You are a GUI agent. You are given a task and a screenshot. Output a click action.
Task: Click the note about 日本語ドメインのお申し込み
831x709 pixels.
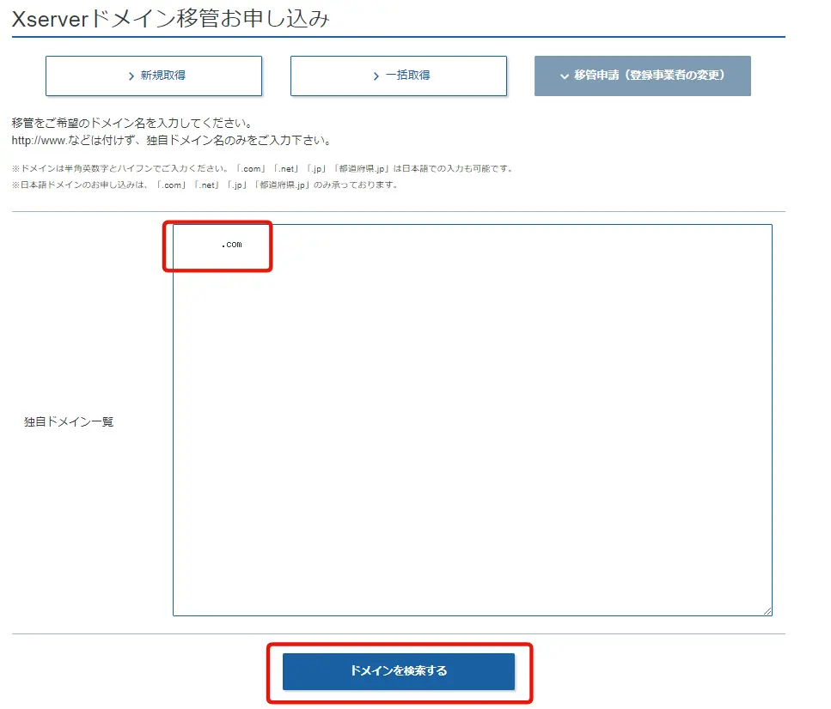pos(205,185)
